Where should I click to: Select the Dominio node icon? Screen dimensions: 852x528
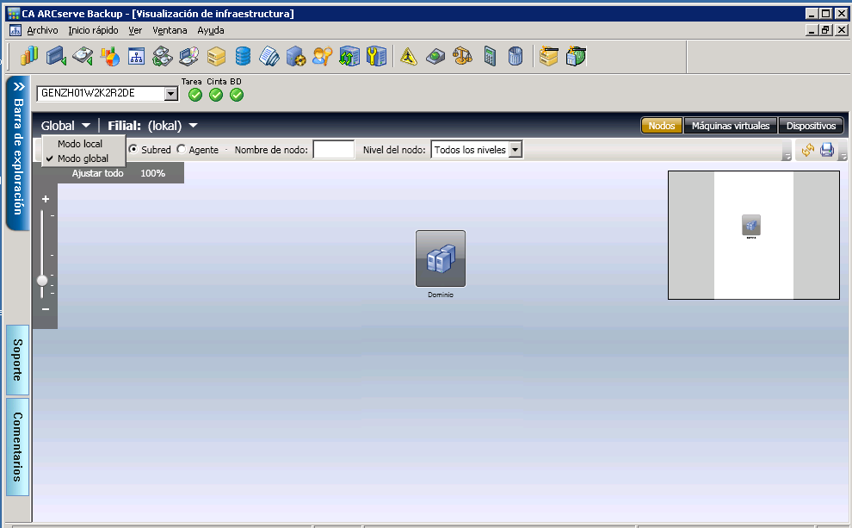coord(441,258)
